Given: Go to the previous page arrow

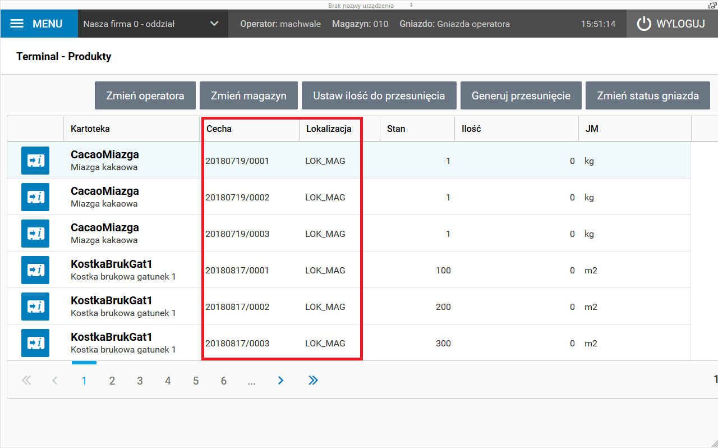Looking at the screenshot, I should tap(54, 381).
